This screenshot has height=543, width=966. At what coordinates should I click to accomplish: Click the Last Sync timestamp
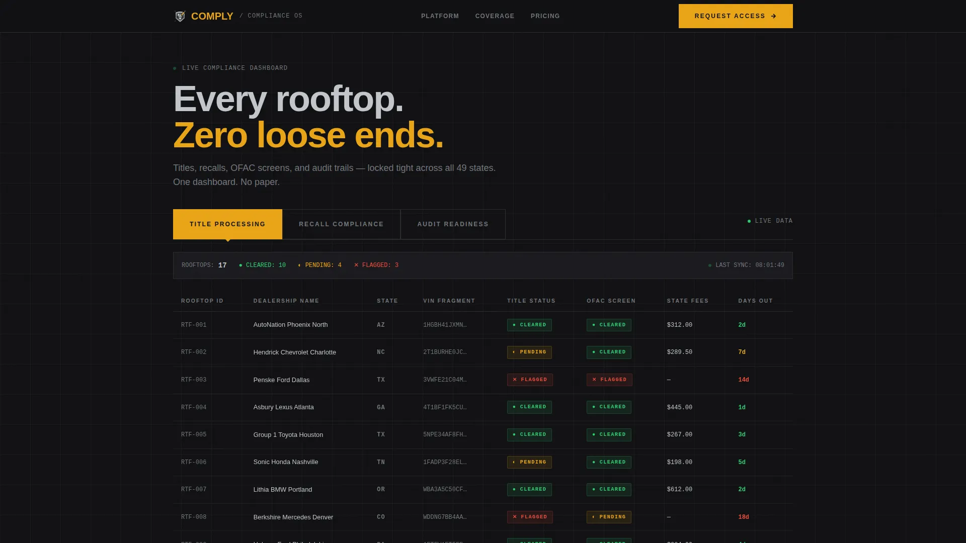click(746, 265)
